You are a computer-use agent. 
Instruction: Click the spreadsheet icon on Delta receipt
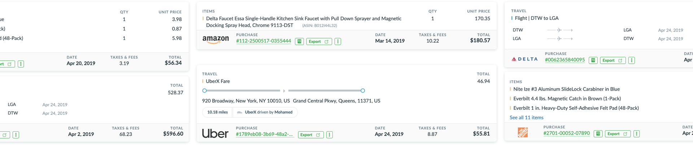(x=593, y=60)
